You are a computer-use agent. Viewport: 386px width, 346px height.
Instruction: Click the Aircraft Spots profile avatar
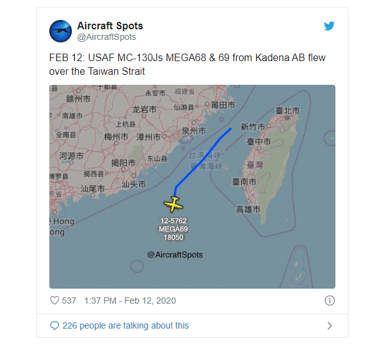point(61,31)
